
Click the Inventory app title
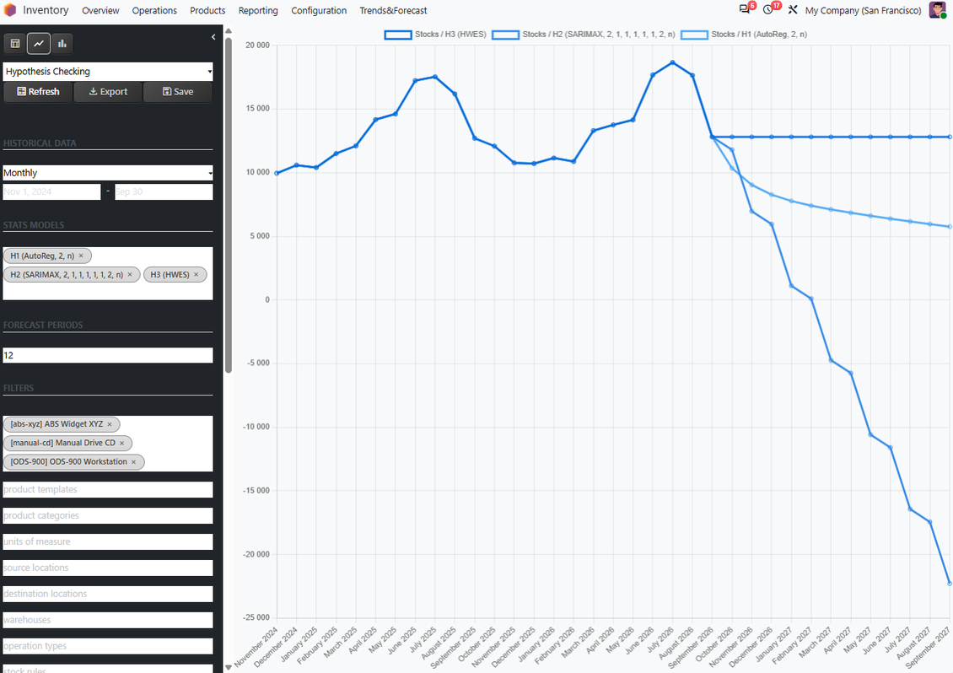pos(46,10)
